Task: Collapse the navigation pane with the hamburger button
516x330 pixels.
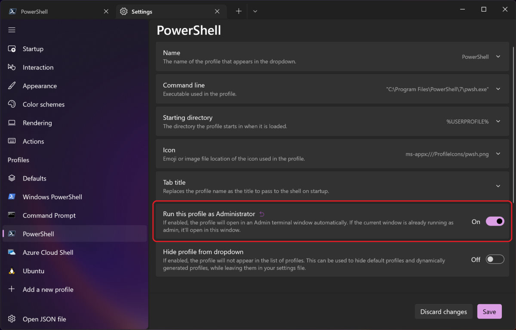Action: tap(12, 30)
